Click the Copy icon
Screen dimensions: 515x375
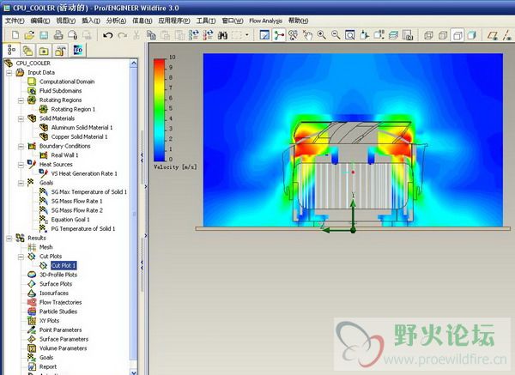pos(151,35)
